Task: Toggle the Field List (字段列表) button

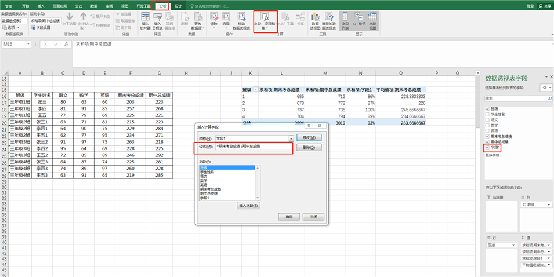Action: [x=345, y=21]
